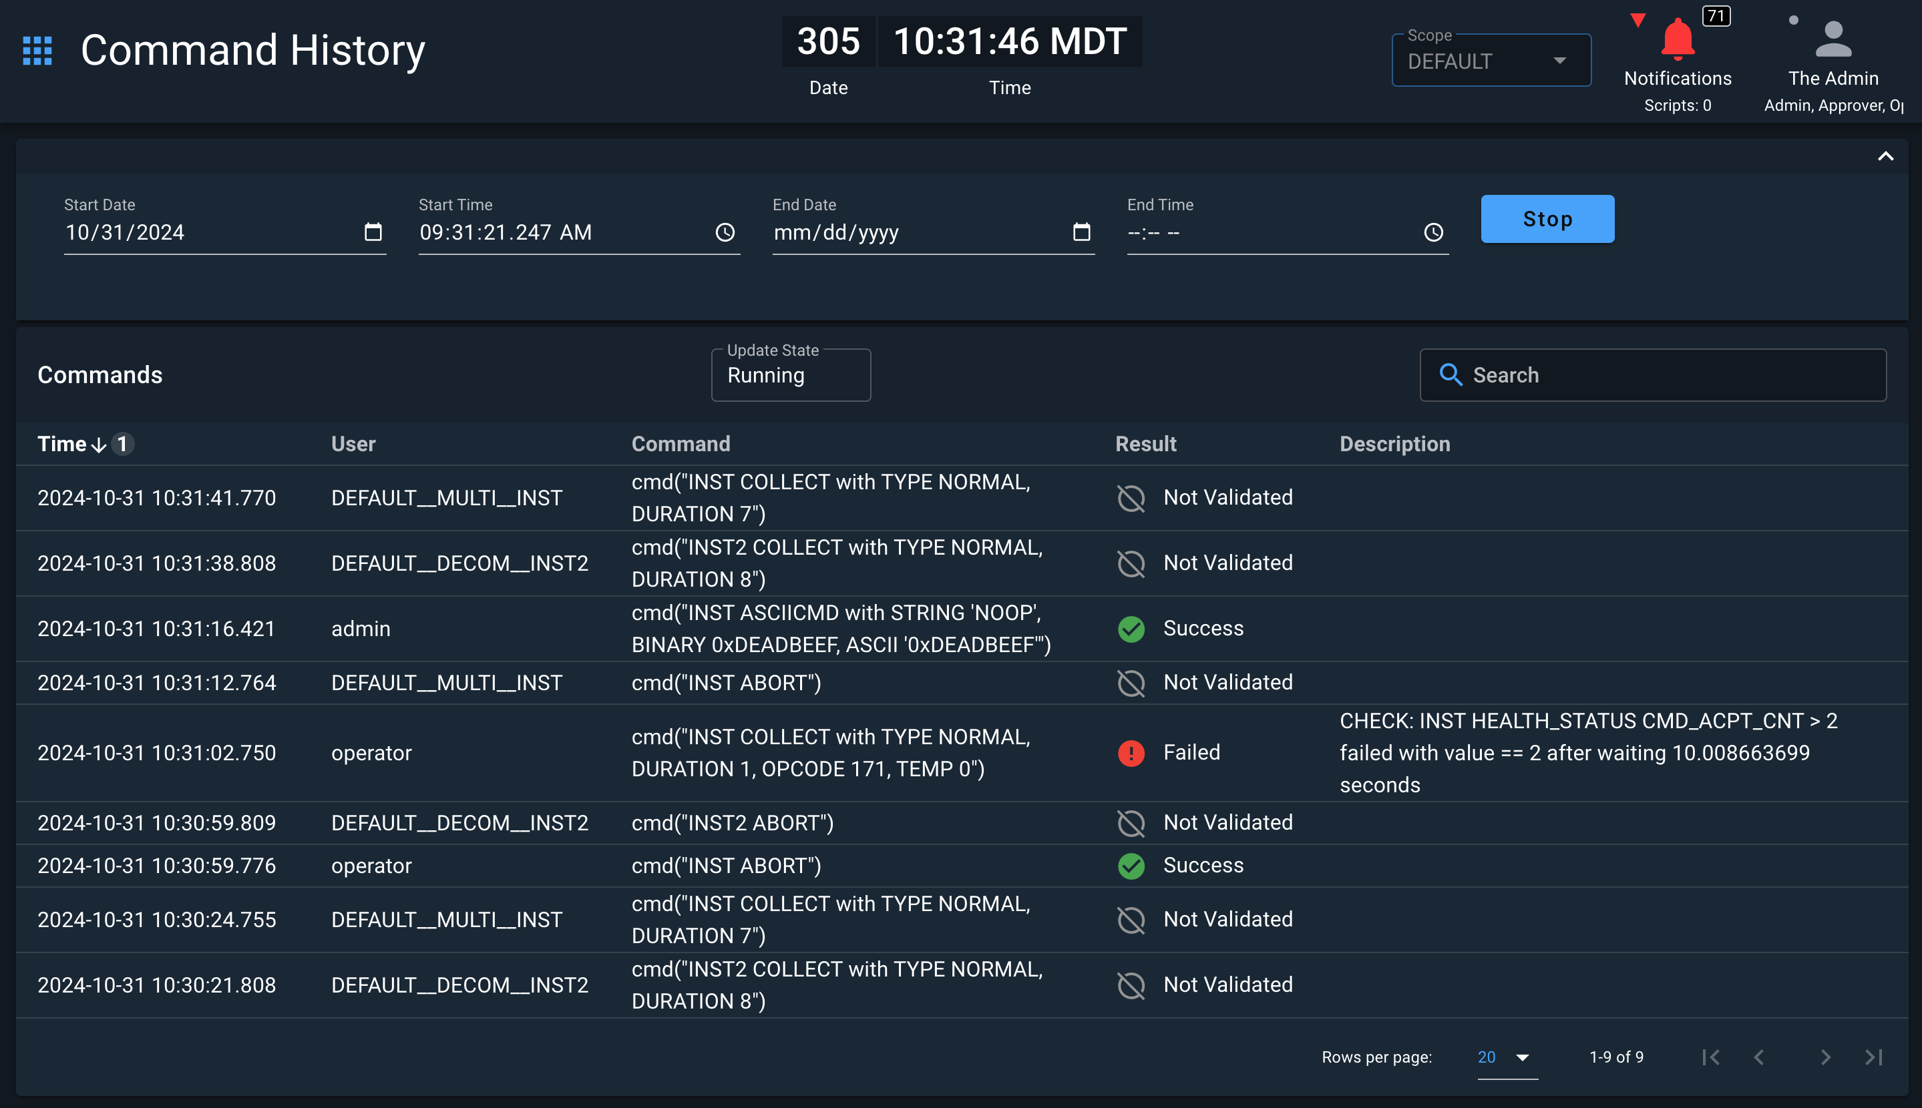Click the search magnifier icon
1922x1108 pixels.
[1451, 374]
